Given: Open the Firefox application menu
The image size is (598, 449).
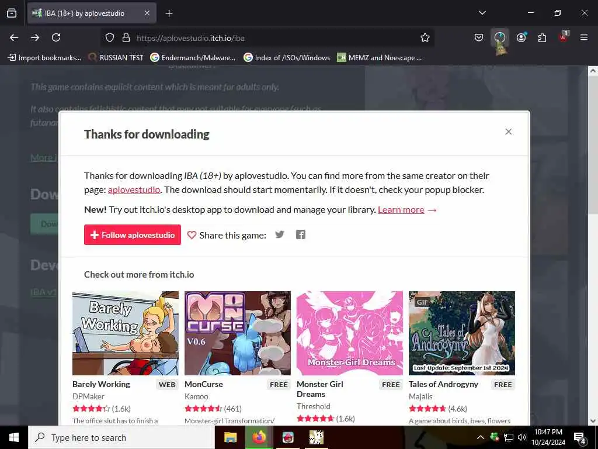Looking at the screenshot, I should (x=584, y=37).
